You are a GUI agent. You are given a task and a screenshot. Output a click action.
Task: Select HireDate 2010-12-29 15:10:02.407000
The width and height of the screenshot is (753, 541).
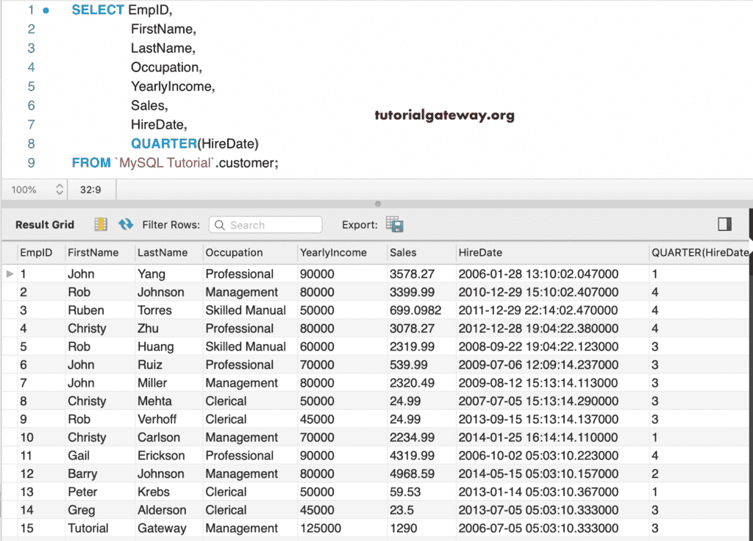tap(552, 293)
